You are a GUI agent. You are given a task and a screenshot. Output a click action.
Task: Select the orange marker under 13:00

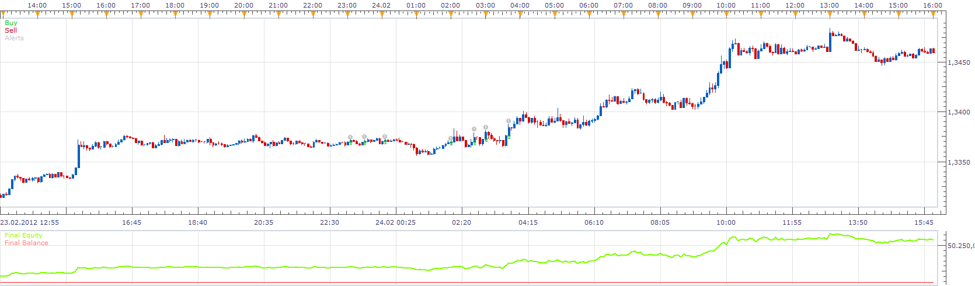click(x=830, y=14)
